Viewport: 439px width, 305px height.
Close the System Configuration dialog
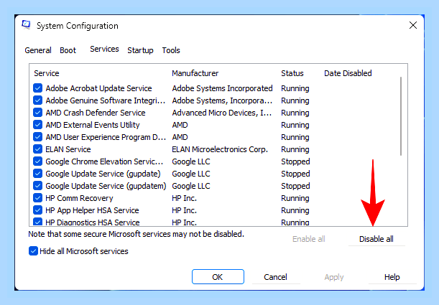pos(413,25)
